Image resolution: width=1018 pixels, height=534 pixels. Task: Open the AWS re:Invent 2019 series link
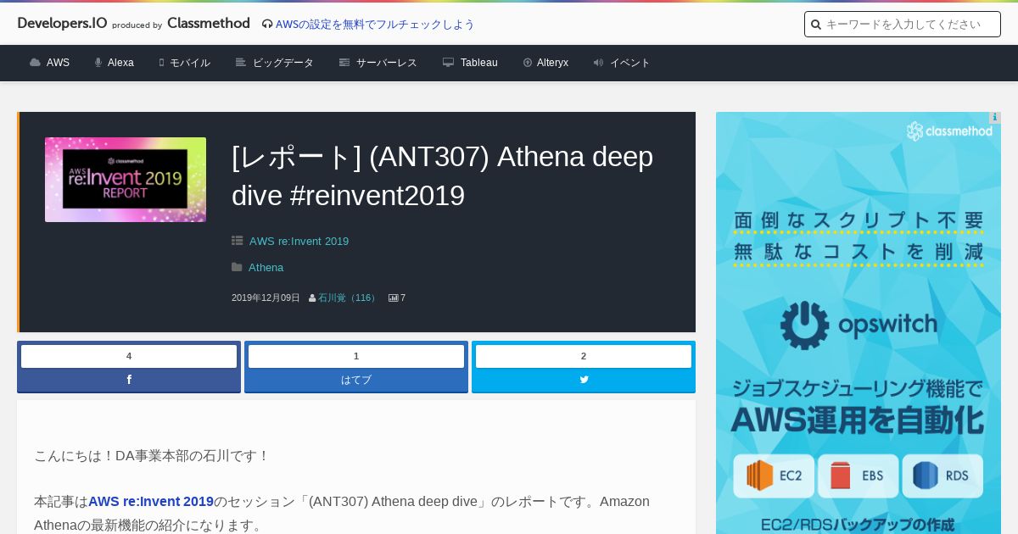299,242
